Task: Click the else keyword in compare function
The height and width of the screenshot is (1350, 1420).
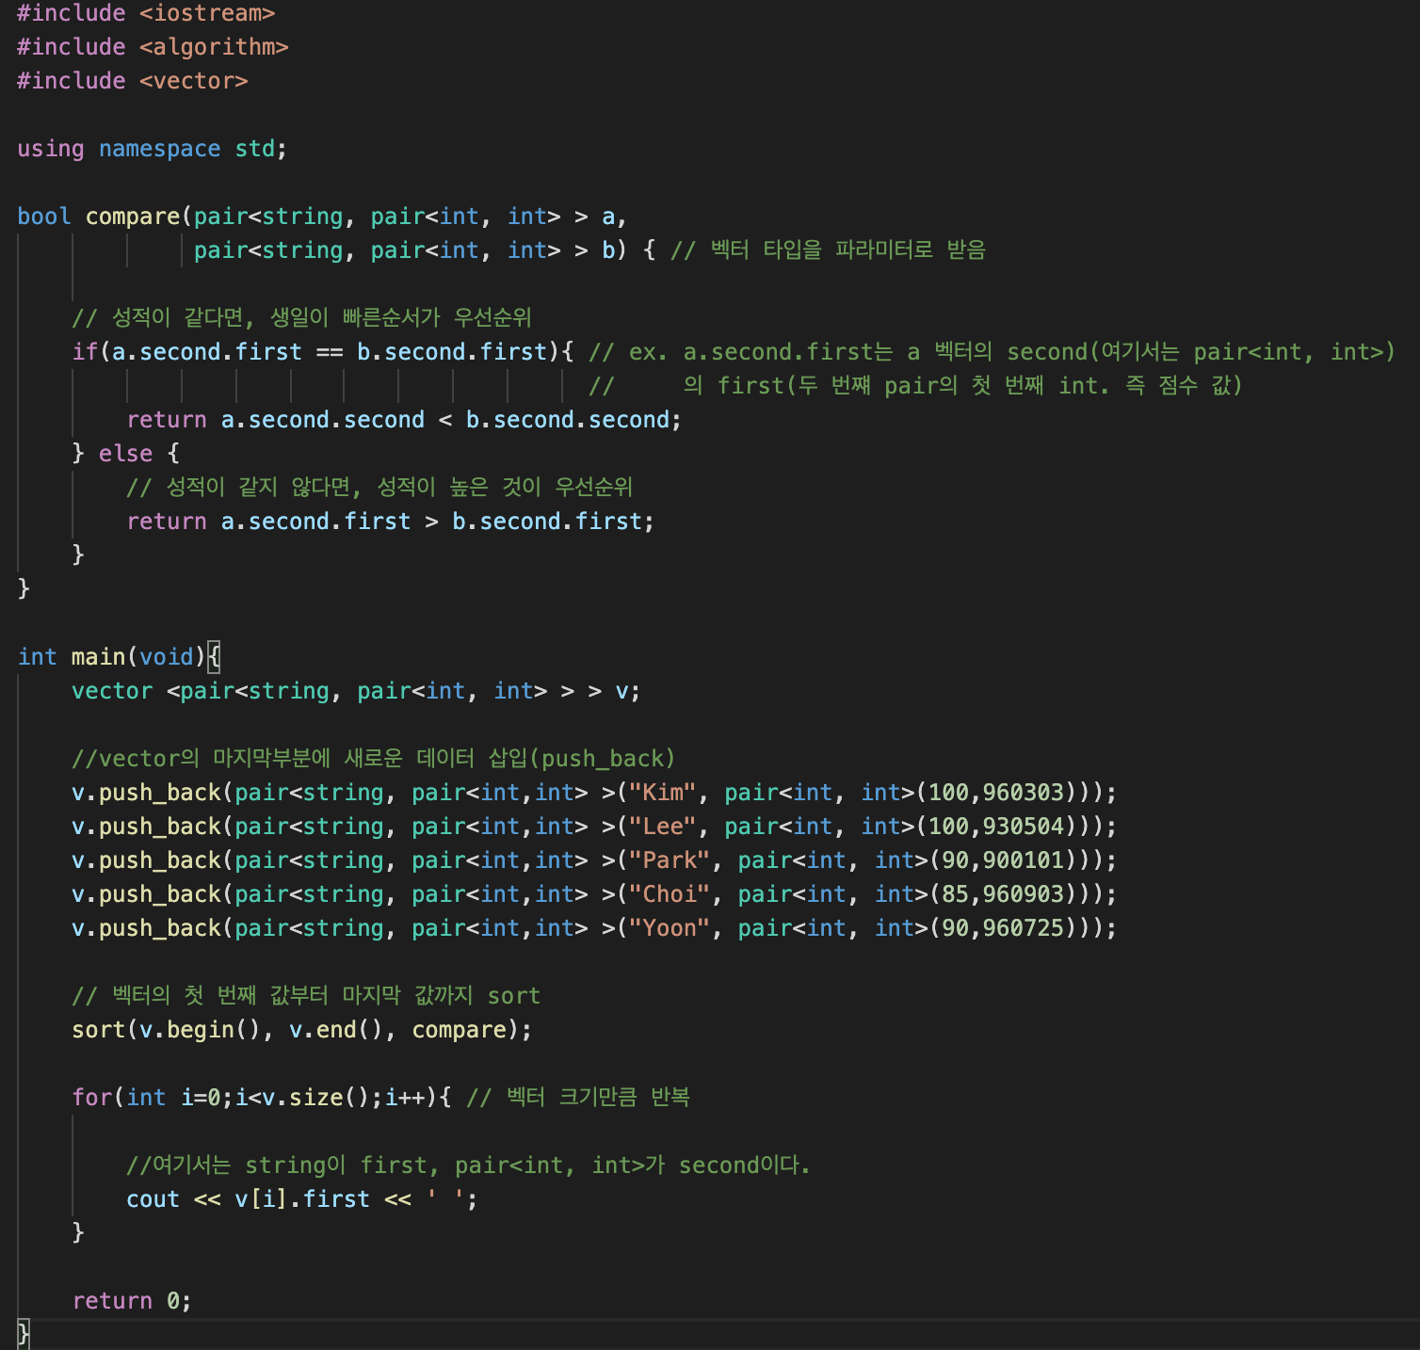Action: (x=125, y=453)
